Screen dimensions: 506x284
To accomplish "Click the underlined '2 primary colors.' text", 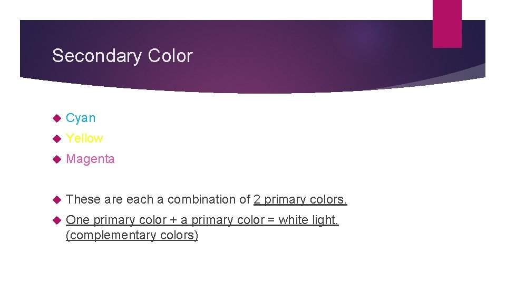I will [300, 200].
